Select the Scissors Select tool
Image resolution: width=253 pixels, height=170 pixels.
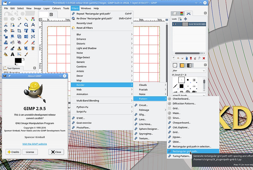tap(6, 25)
